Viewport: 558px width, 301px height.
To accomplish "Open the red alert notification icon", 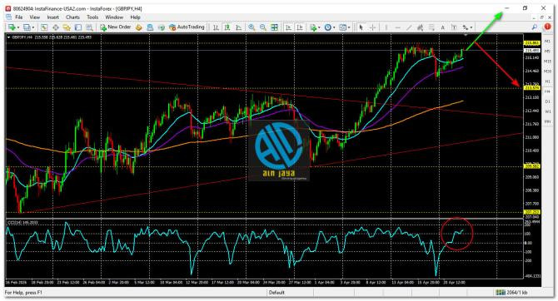I will click(547, 27).
